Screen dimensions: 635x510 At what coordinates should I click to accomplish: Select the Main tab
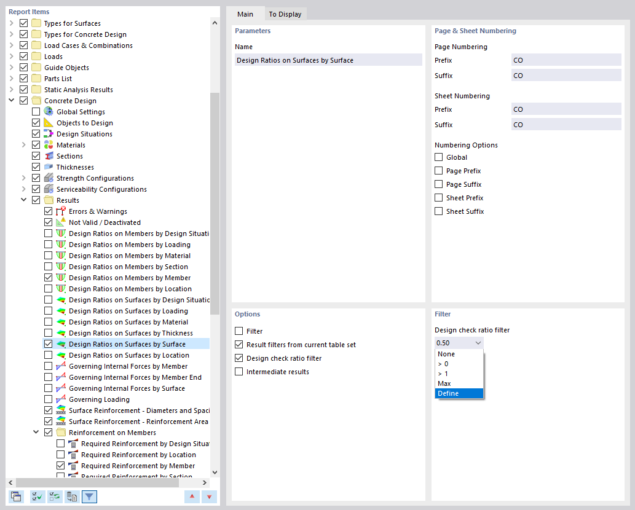point(245,14)
